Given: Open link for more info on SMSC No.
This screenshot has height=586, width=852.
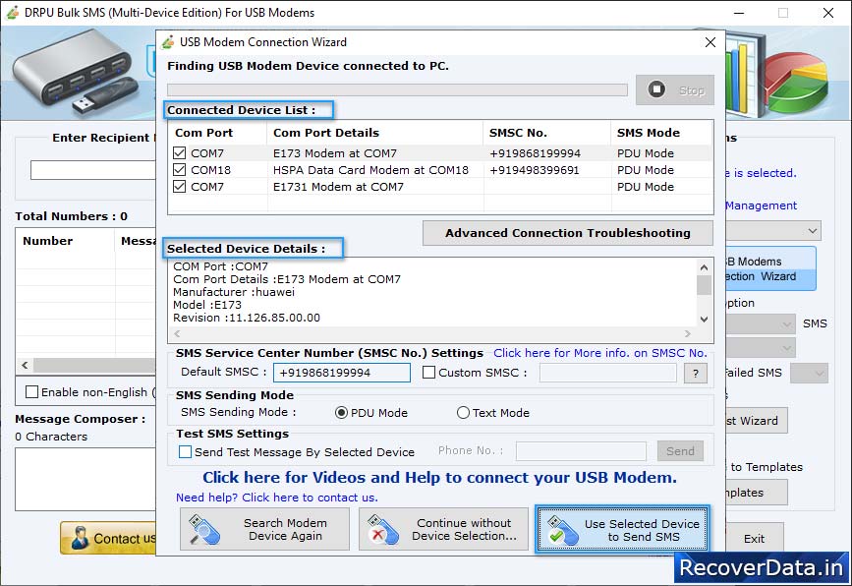Looking at the screenshot, I should tap(599, 353).
